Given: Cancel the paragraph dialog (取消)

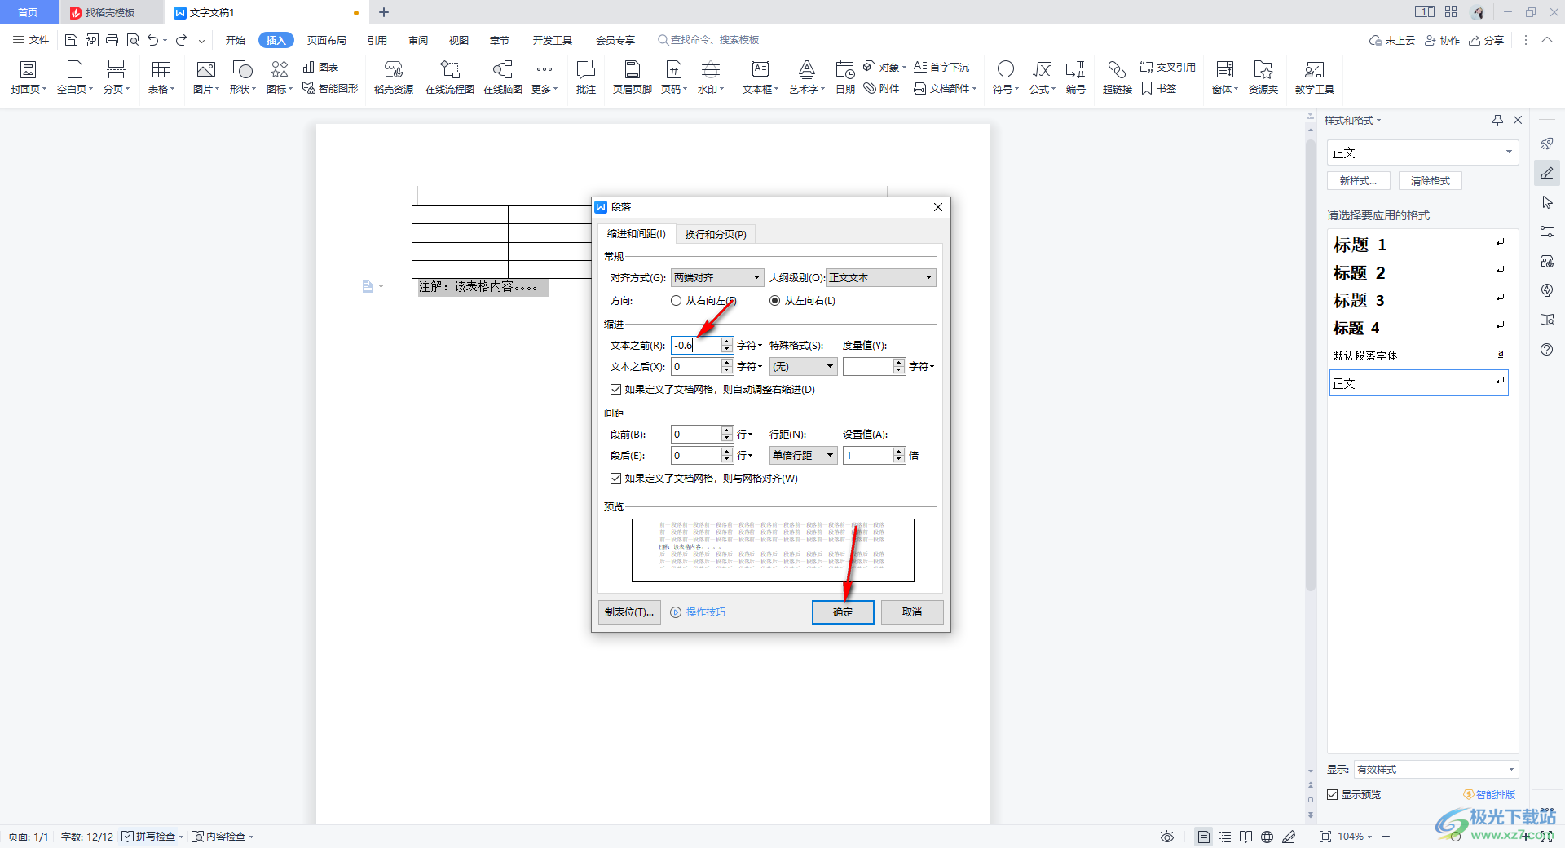Looking at the screenshot, I should click(912, 612).
